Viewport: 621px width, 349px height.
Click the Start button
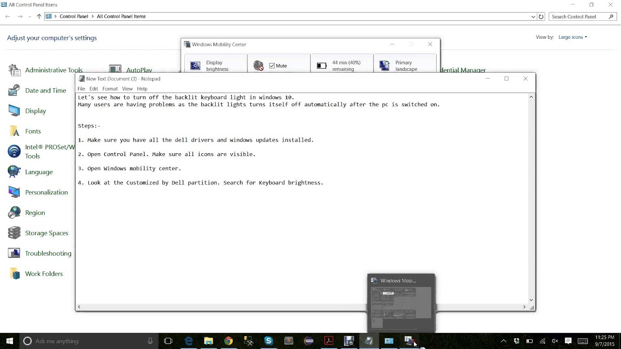[x=9, y=341]
